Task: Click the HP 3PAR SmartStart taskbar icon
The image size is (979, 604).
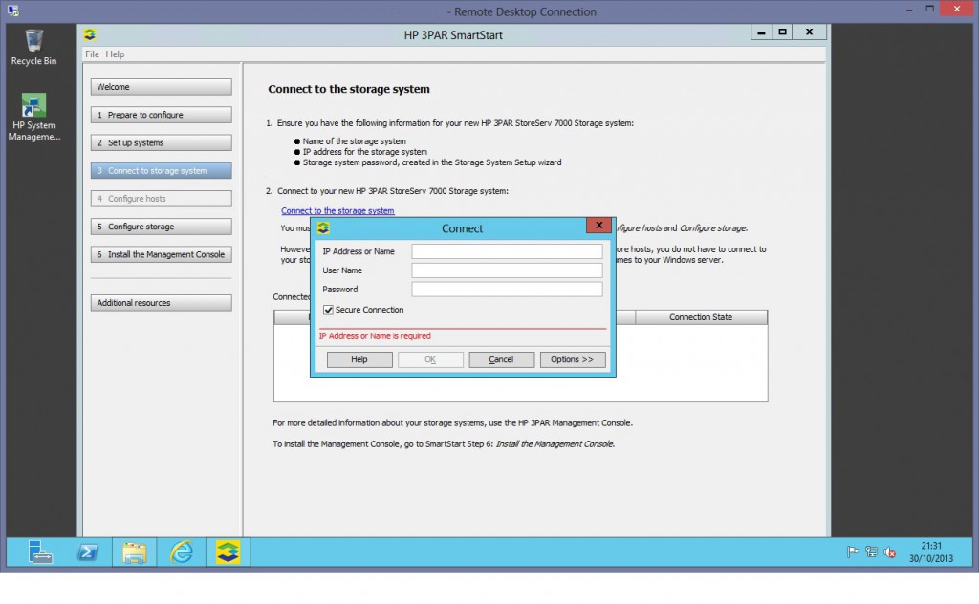Action: point(228,552)
